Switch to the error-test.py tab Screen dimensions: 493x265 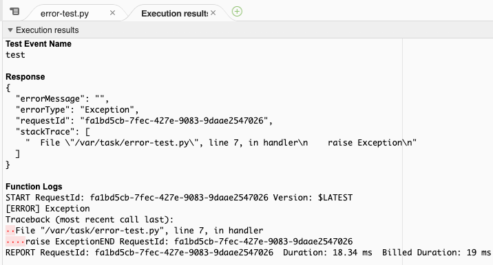pos(65,14)
